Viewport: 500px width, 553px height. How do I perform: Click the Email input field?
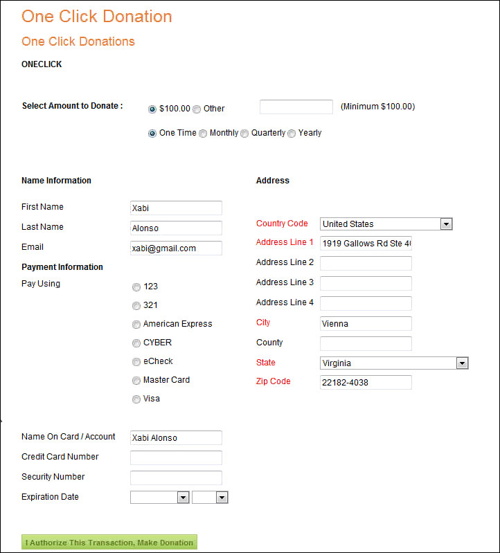(x=176, y=248)
